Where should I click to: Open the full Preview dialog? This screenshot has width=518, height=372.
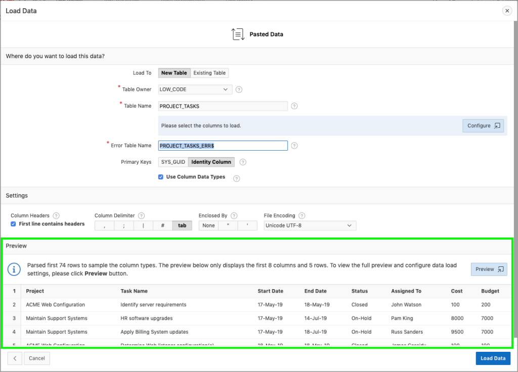(x=488, y=269)
